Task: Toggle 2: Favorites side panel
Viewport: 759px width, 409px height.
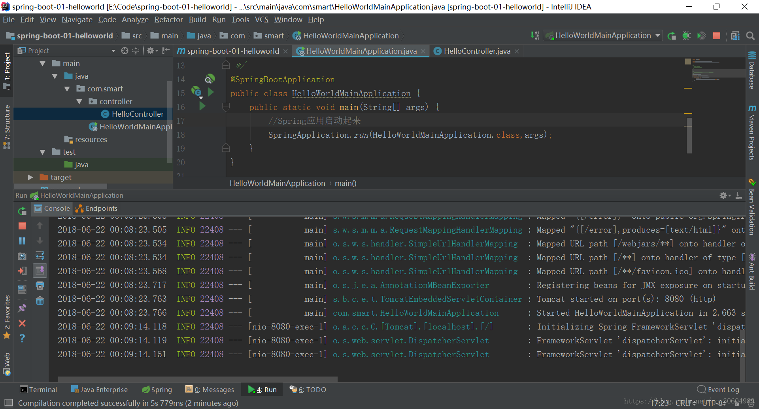Action: [7, 317]
